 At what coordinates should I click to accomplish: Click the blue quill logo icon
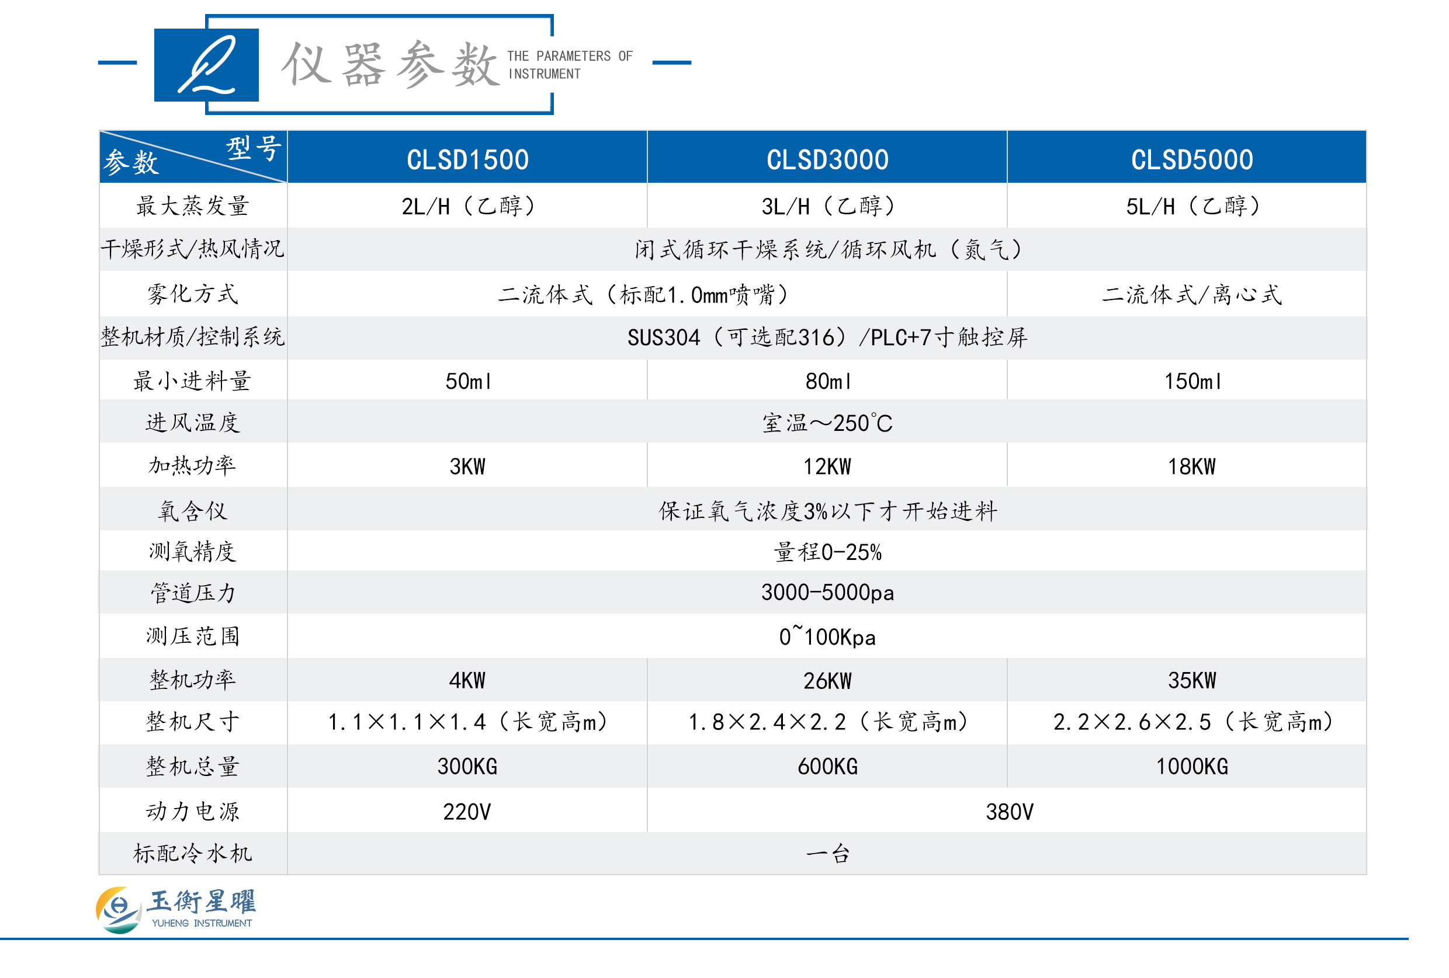(x=206, y=67)
